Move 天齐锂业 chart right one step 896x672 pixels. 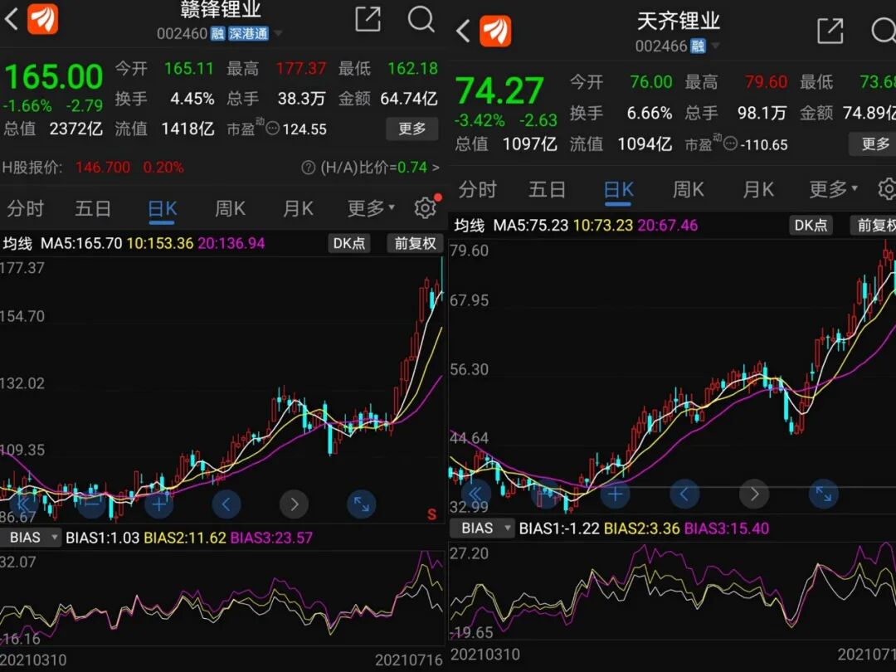pos(753,494)
